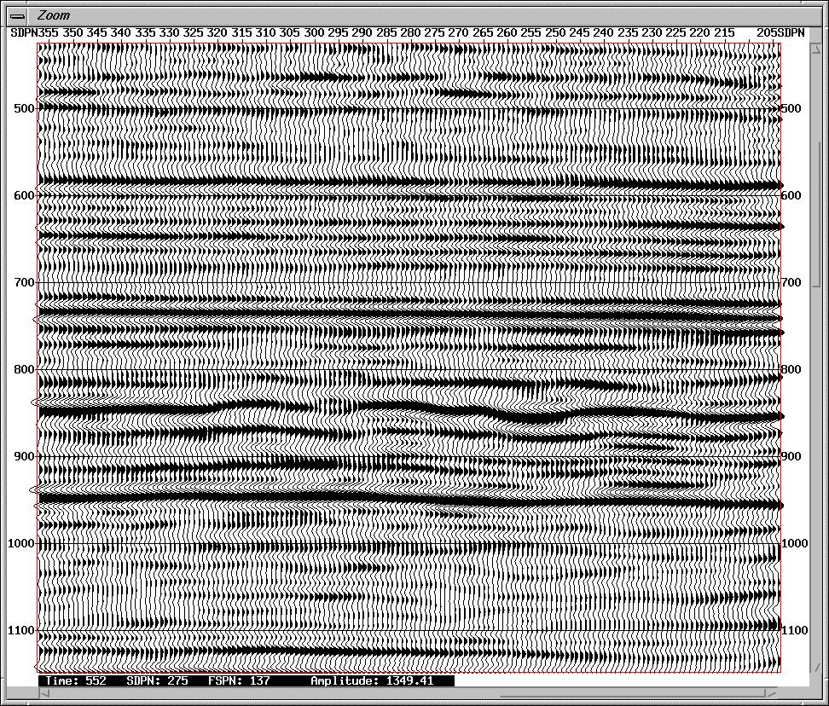Select trace number 250 on top axis

(555, 32)
